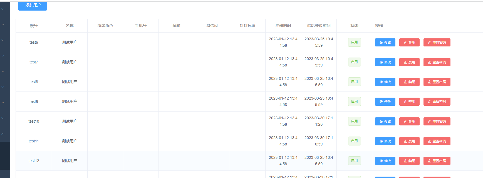Click the 最后登录时间 column header
The image size is (483, 178).
(319, 26)
